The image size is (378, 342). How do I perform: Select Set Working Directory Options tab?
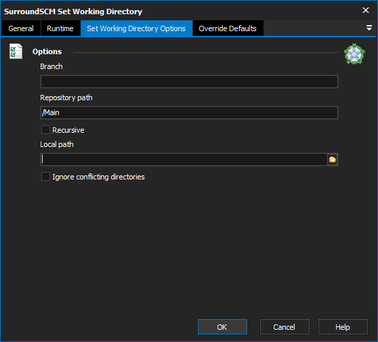[x=136, y=28]
